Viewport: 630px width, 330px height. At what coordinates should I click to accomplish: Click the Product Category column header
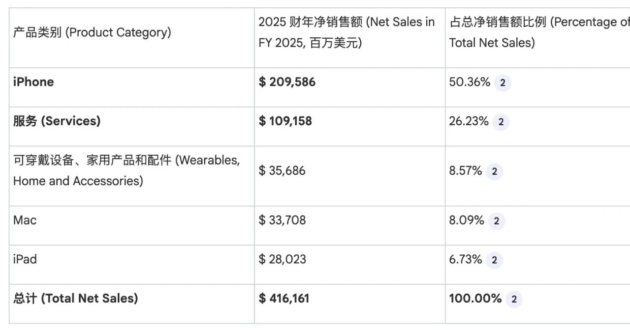tap(92, 32)
